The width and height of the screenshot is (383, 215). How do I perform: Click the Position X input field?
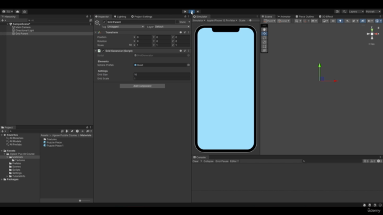144,37
